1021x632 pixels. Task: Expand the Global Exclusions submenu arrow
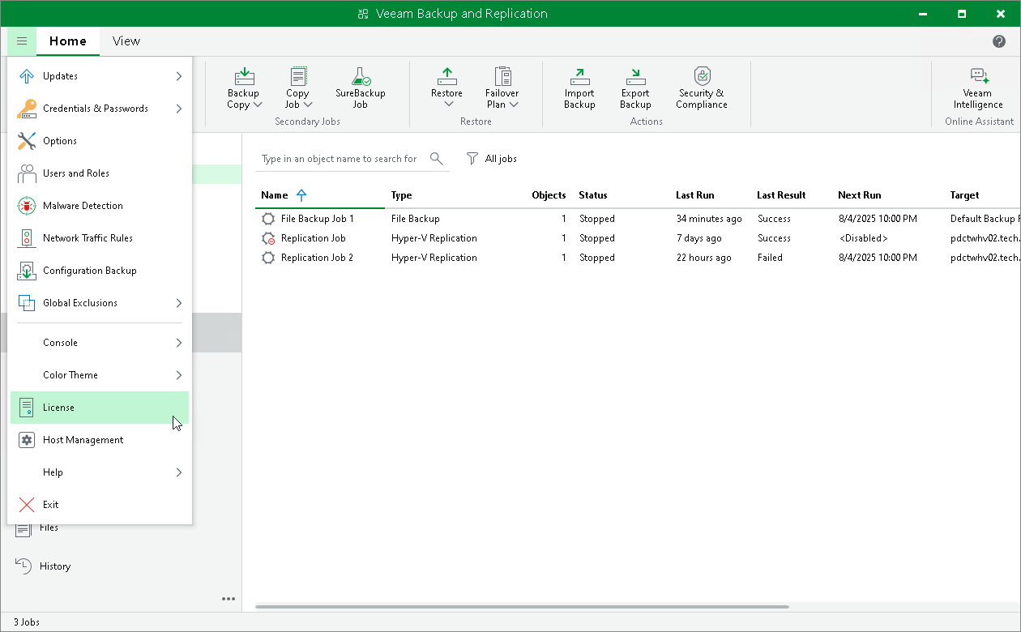coord(178,303)
